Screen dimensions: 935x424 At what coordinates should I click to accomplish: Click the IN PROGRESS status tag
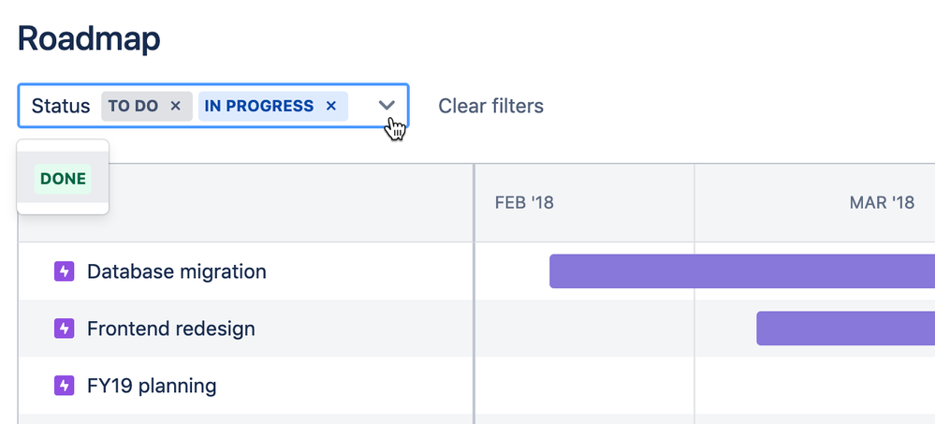(x=258, y=106)
